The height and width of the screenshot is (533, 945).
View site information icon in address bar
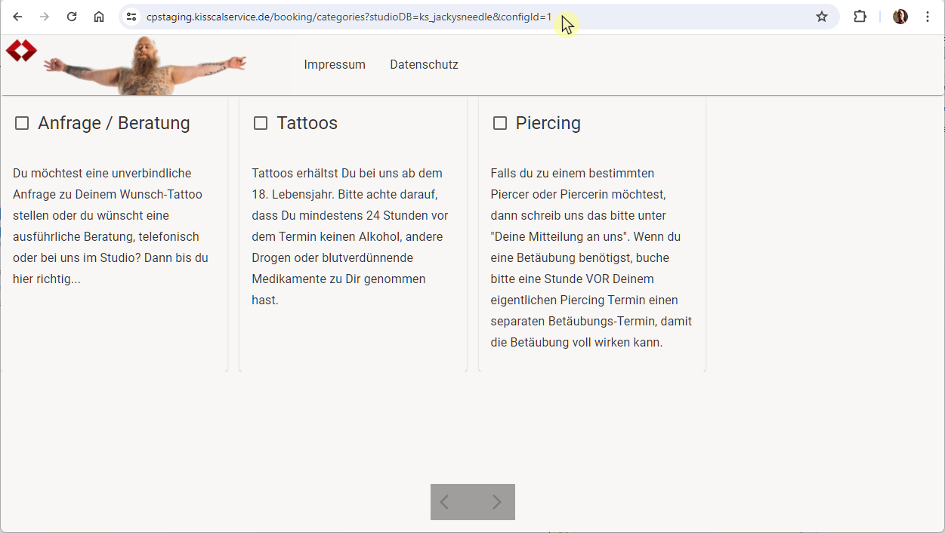pyautogui.click(x=131, y=17)
